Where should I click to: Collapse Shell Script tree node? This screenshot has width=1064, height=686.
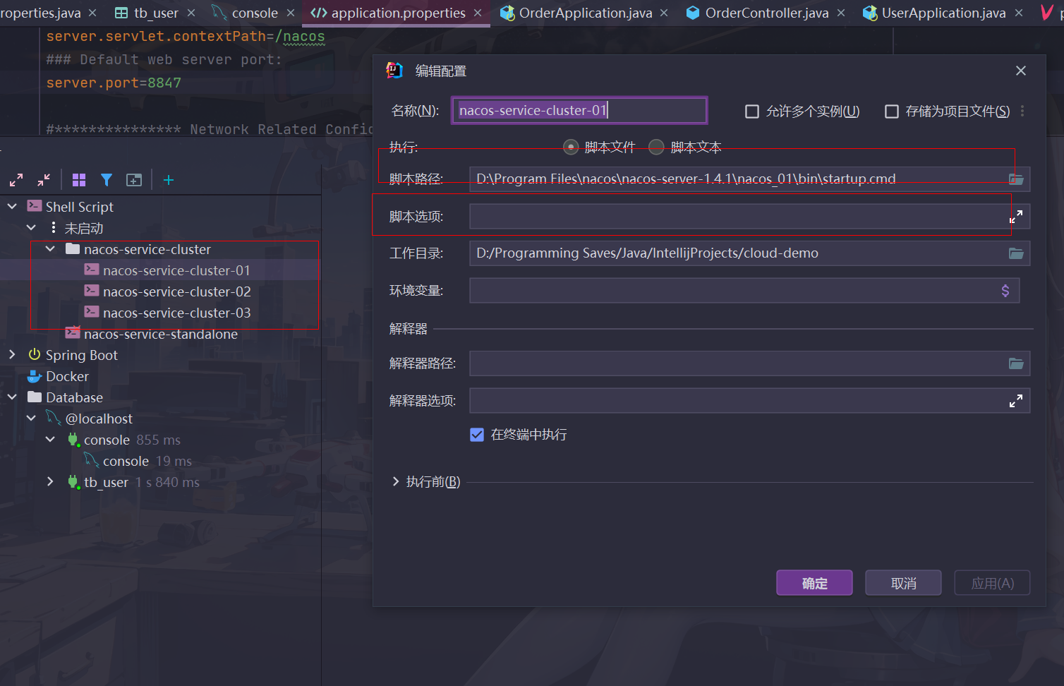click(x=12, y=207)
